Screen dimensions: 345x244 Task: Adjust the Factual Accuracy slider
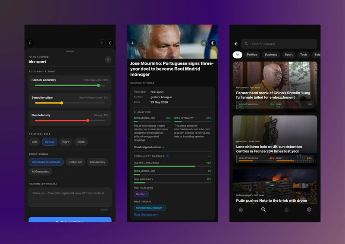coord(98,85)
